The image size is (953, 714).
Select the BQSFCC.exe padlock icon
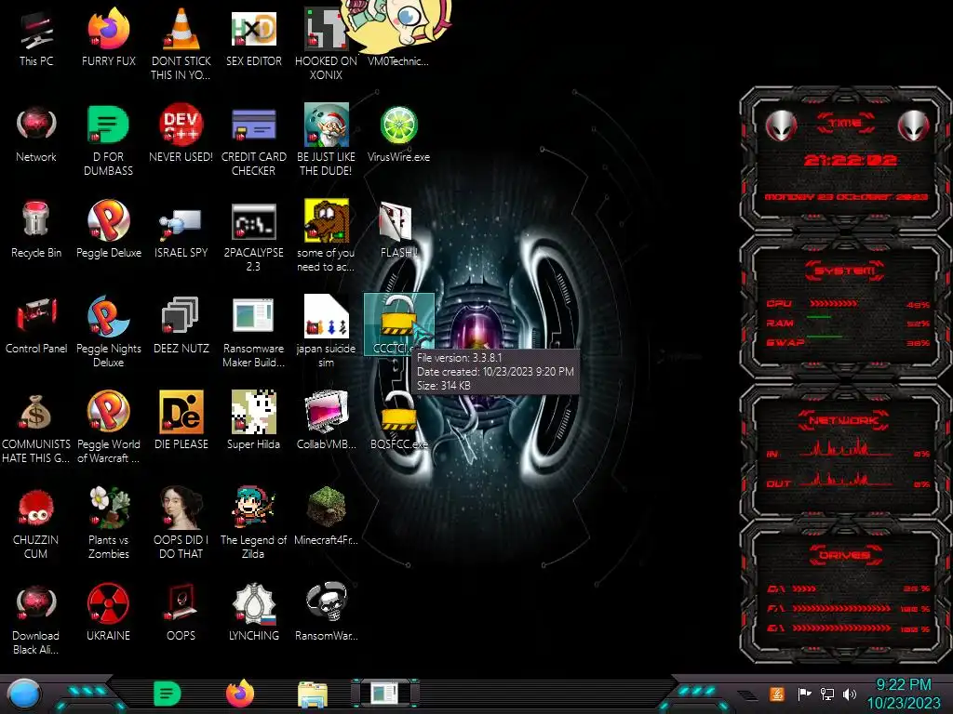[x=398, y=420]
